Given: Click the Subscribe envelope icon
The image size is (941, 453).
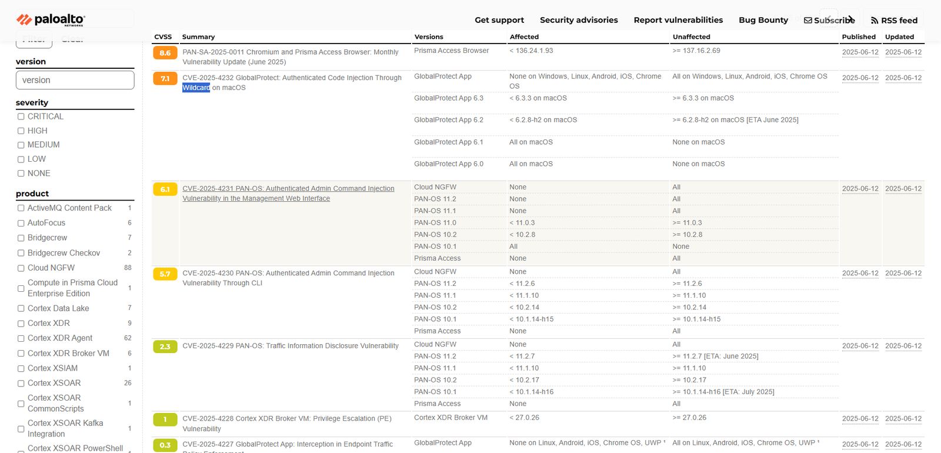Looking at the screenshot, I should (x=808, y=21).
